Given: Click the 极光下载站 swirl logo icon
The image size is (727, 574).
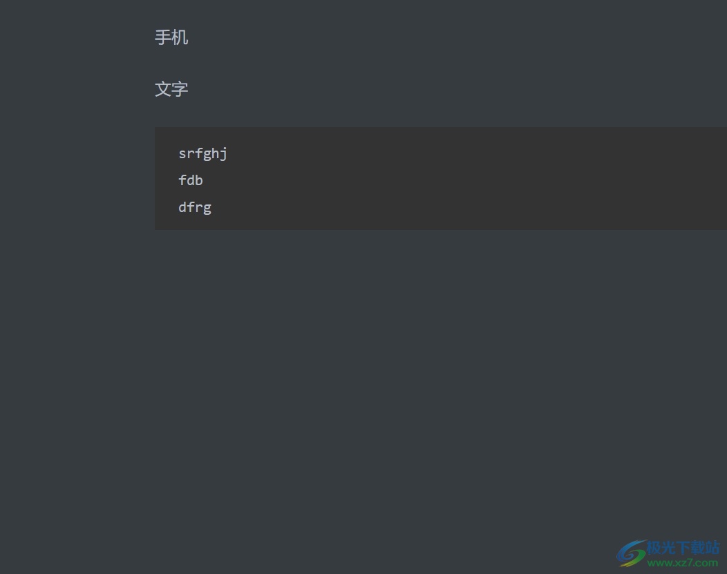Looking at the screenshot, I should coord(631,553).
